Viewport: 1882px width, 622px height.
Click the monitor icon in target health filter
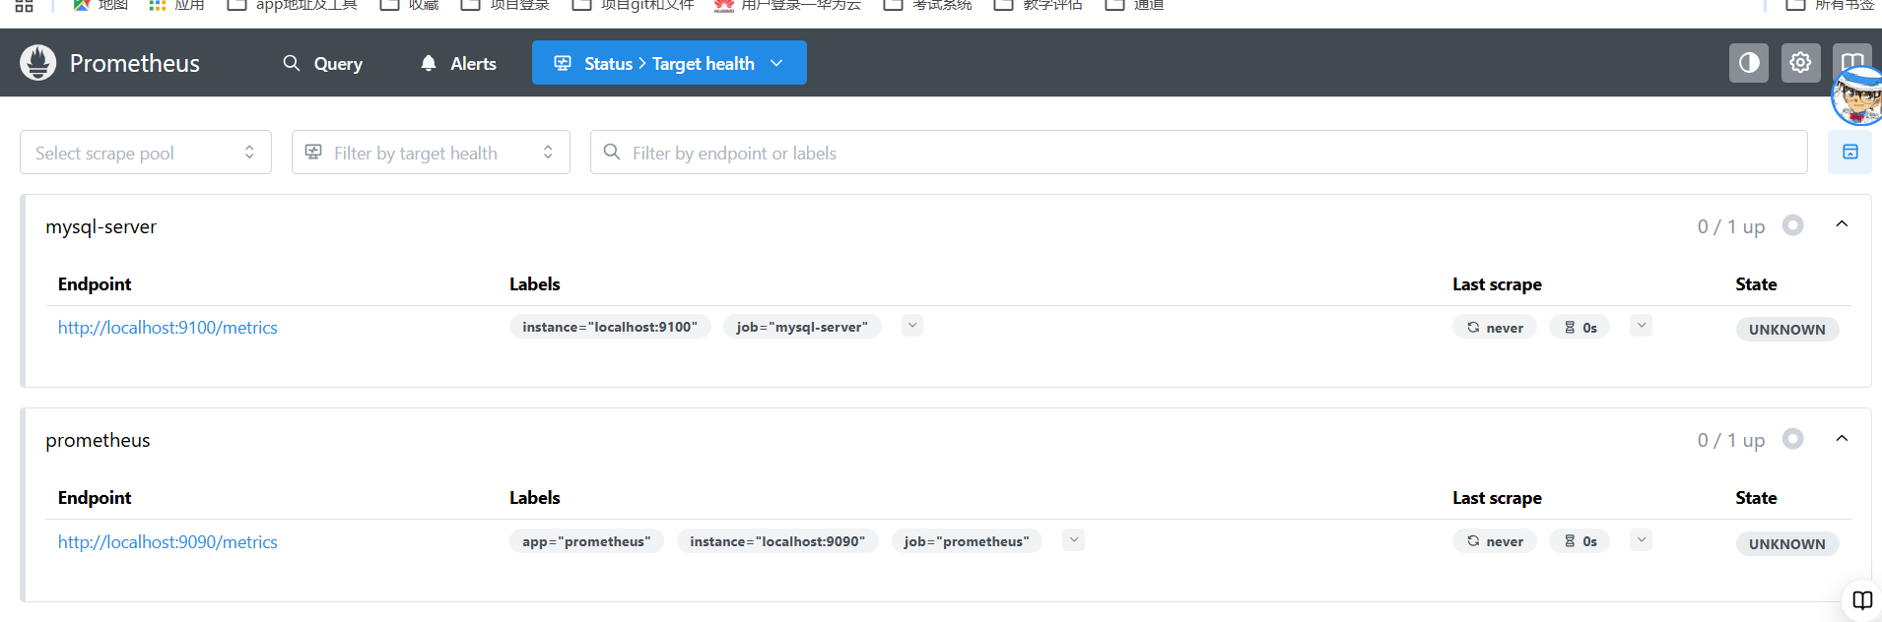[313, 153]
